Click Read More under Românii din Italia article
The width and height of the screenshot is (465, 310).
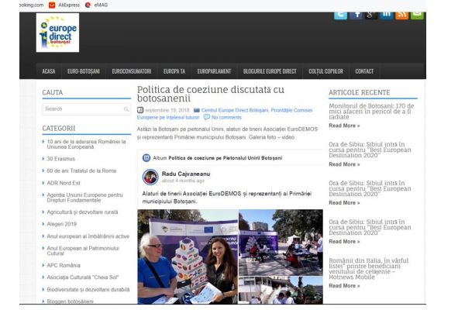344,286
